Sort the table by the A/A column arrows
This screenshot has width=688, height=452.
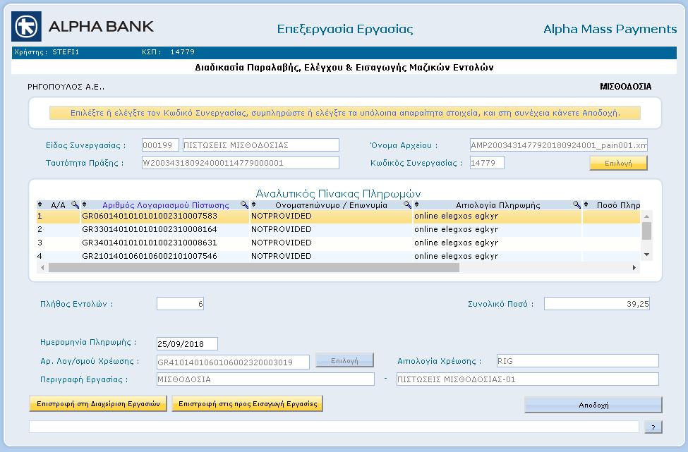click(x=40, y=204)
